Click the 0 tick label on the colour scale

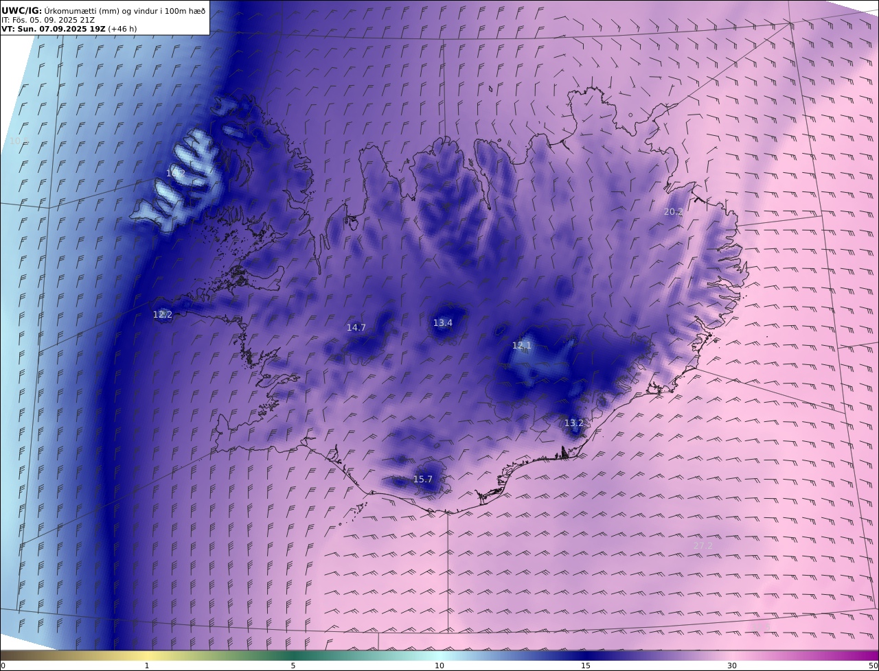[x=3, y=666]
